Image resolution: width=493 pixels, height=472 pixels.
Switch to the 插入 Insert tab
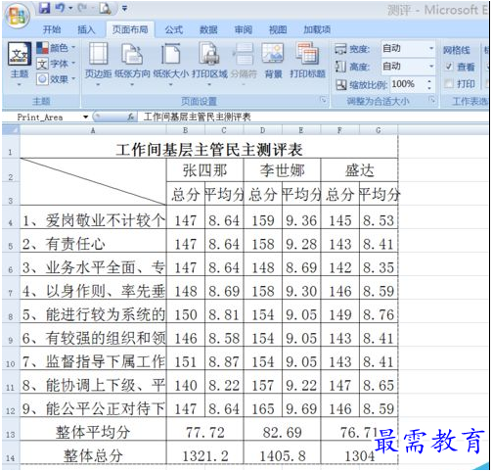86,29
